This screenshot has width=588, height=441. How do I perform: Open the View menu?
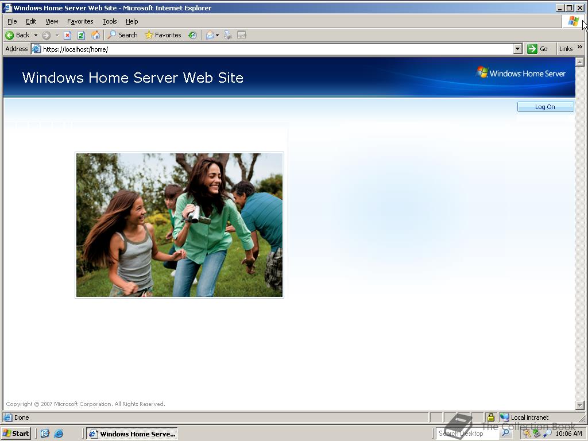pyautogui.click(x=52, y=21)
